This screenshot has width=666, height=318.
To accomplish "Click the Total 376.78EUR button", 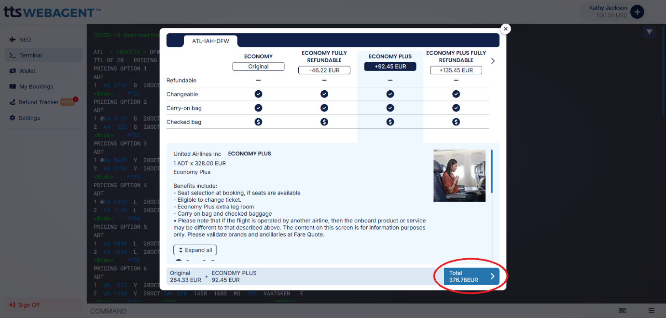I will pyautogui.click(x=472, y=277).
